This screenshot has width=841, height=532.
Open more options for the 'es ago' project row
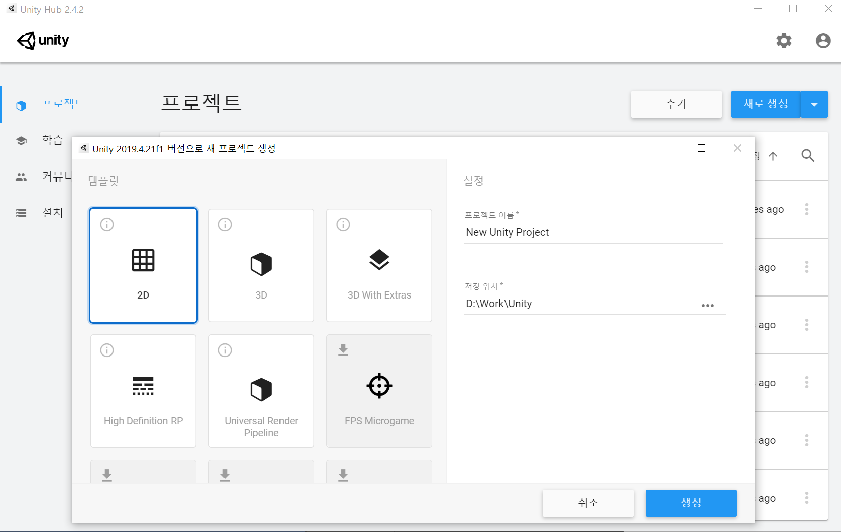(807, 209)
